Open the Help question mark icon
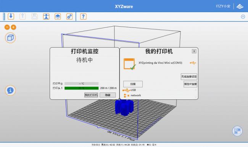Screen dimensions: 248x147 (x=83, y=16)
